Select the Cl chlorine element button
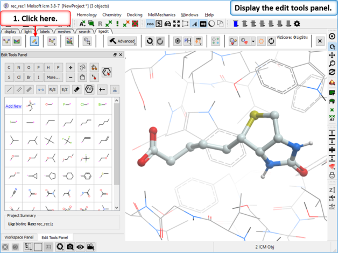The width and height of the screenshot is (339, 253). click(19, 77)
